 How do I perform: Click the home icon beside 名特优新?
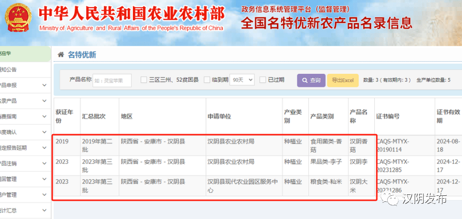pyautogui.click(x=61, y=55)
